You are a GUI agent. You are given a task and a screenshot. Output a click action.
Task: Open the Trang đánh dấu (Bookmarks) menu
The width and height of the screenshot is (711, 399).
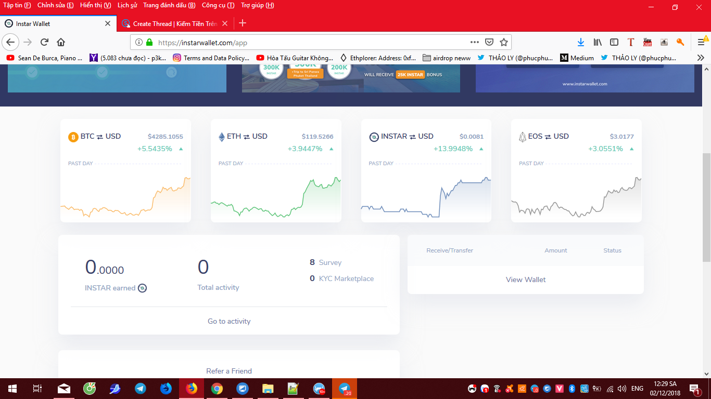pyautogui.click(x=169, y=5)
